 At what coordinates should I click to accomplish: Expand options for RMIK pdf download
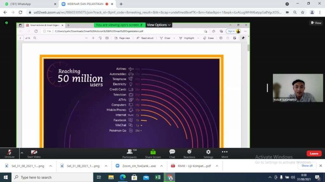click(217, 166)
